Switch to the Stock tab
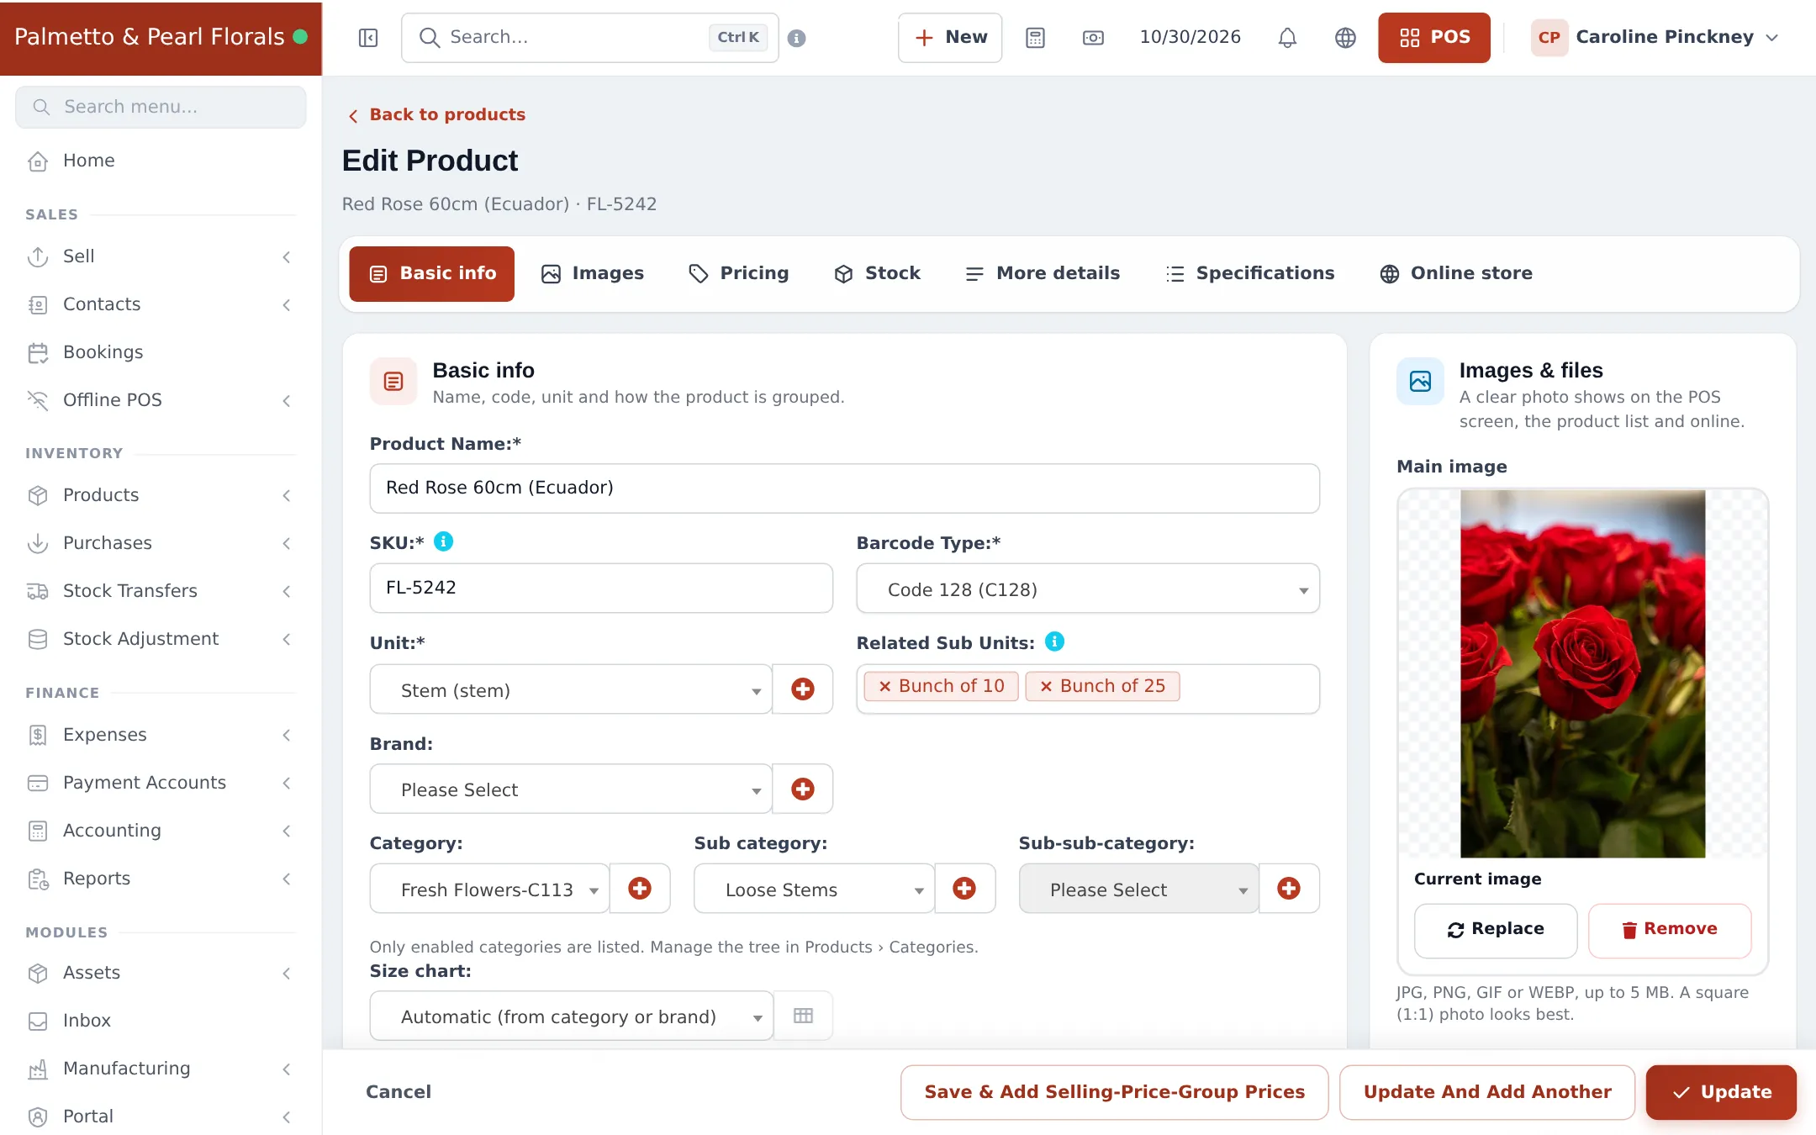Viewport: 1816px width, 1135px height. tap(877, 274)
